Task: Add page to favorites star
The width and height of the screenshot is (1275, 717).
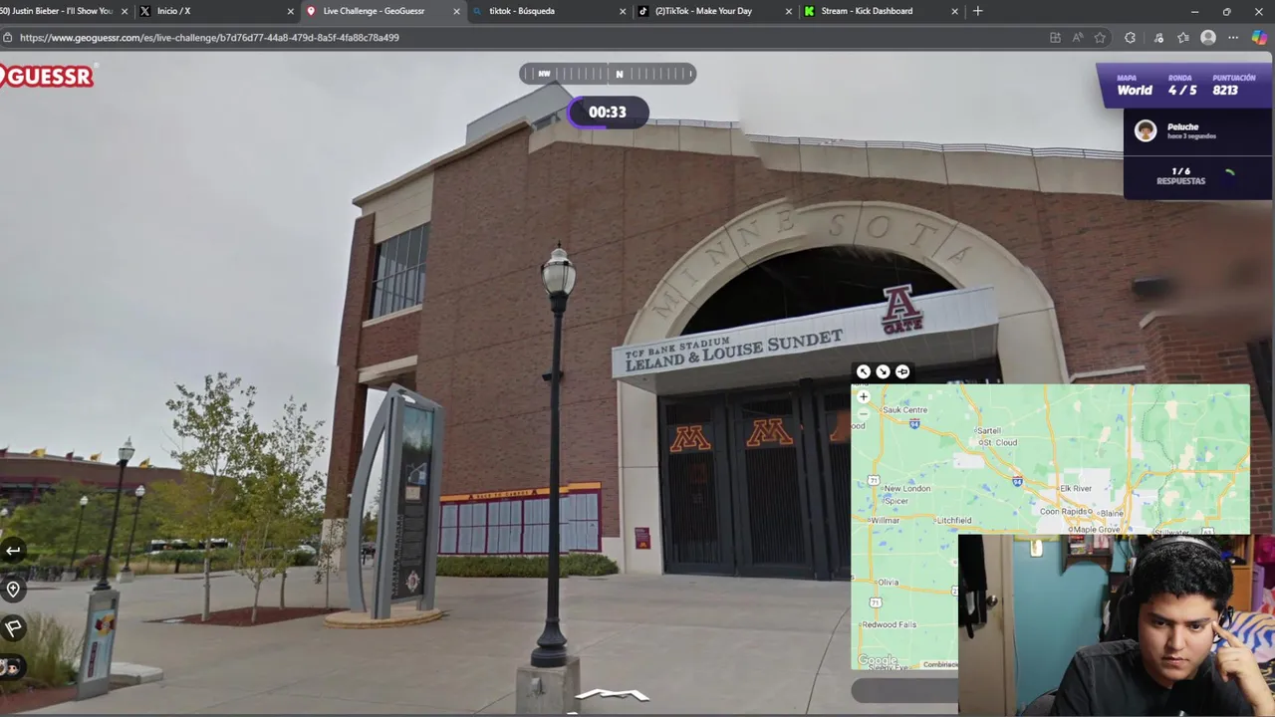Action: coord(1100,38)
